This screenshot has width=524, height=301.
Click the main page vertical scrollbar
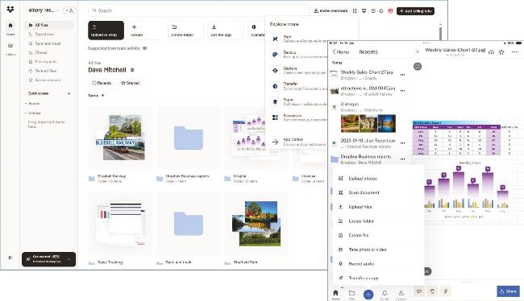440,33
